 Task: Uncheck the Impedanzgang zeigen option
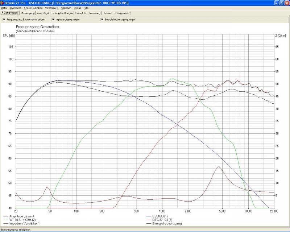click(53, 20)
